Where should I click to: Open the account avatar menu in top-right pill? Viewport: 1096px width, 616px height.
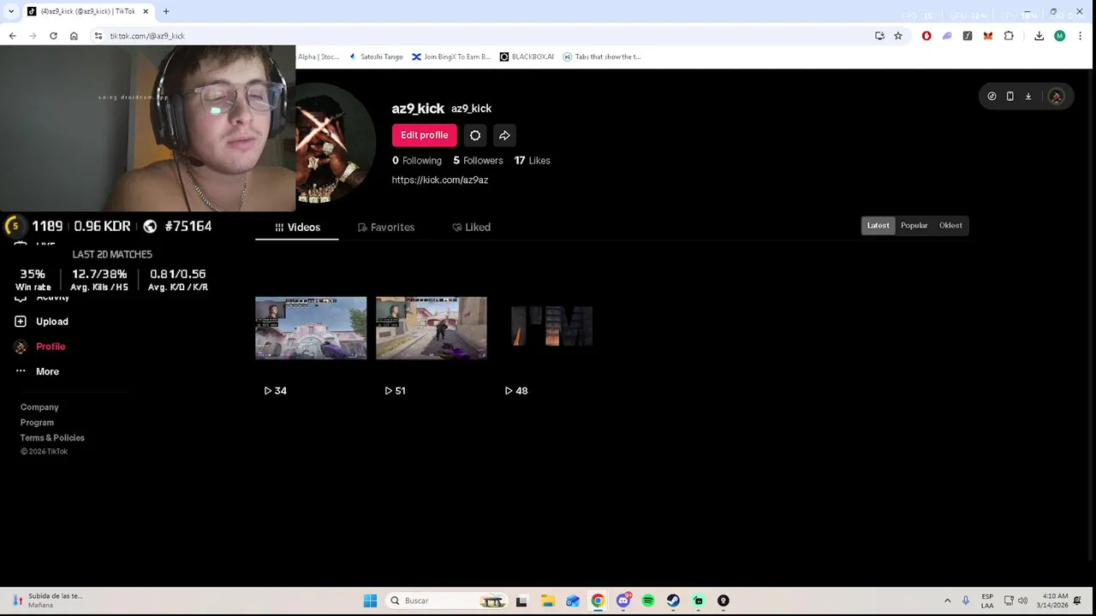1056,97
